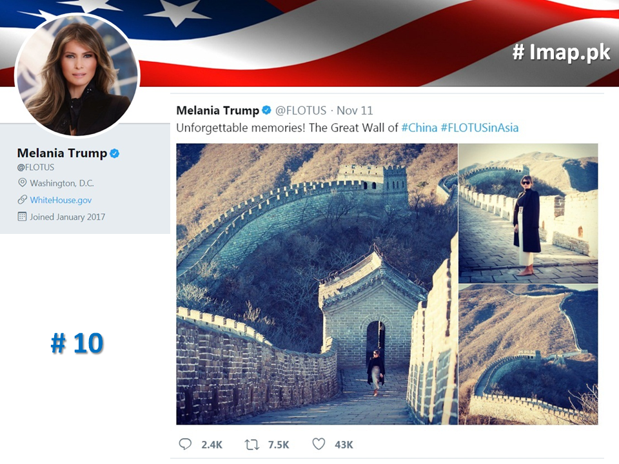Screen dimensions: 619x464
Task: Open the WhiteHouse.gov link
Action: click(x=61, y=200)
